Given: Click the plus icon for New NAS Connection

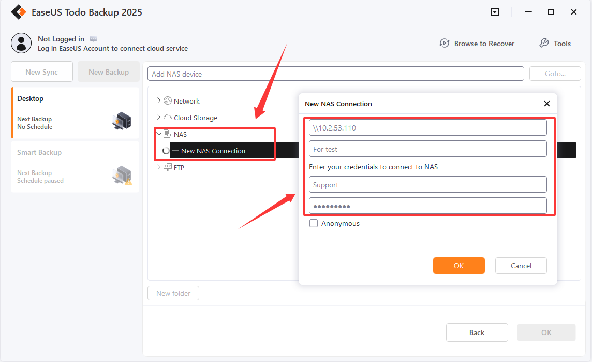Looking at the screenshot, I should (x=175, y=150).
